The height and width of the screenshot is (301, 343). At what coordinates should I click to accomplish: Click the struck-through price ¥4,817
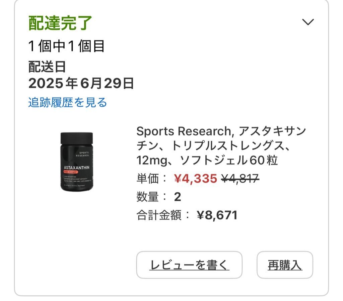coord(240,179)
